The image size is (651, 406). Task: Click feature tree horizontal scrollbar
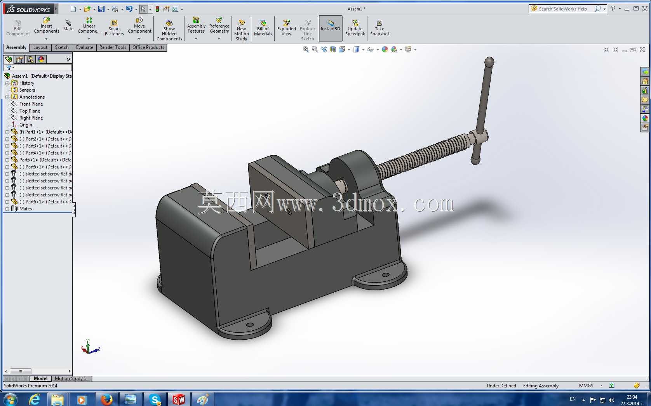point(38,371)
